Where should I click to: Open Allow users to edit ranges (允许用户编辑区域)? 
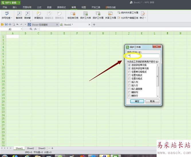[x=128, y=18]
